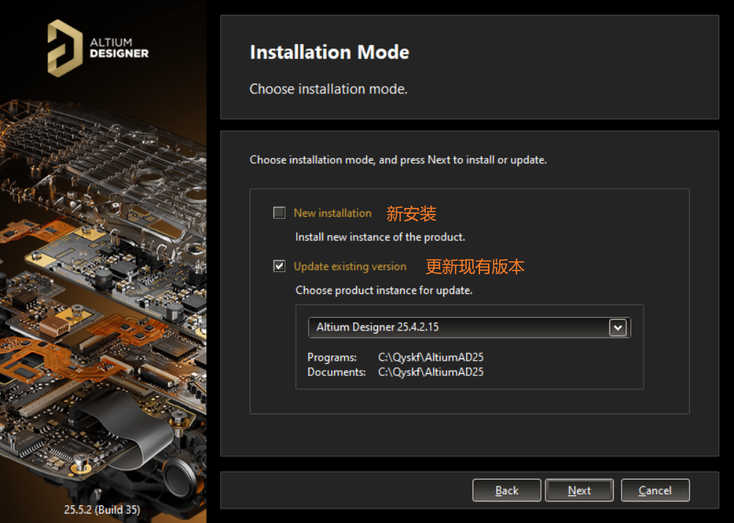Click the Update existing version label
The image size is (734, 523).
(x=349, y=267)
